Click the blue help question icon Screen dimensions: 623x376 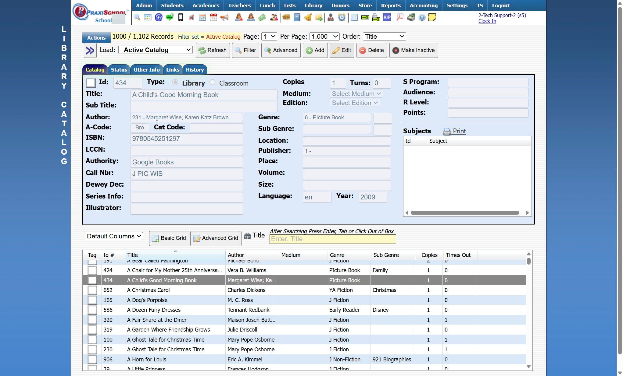pyautogui.click(x=422, y=18)
